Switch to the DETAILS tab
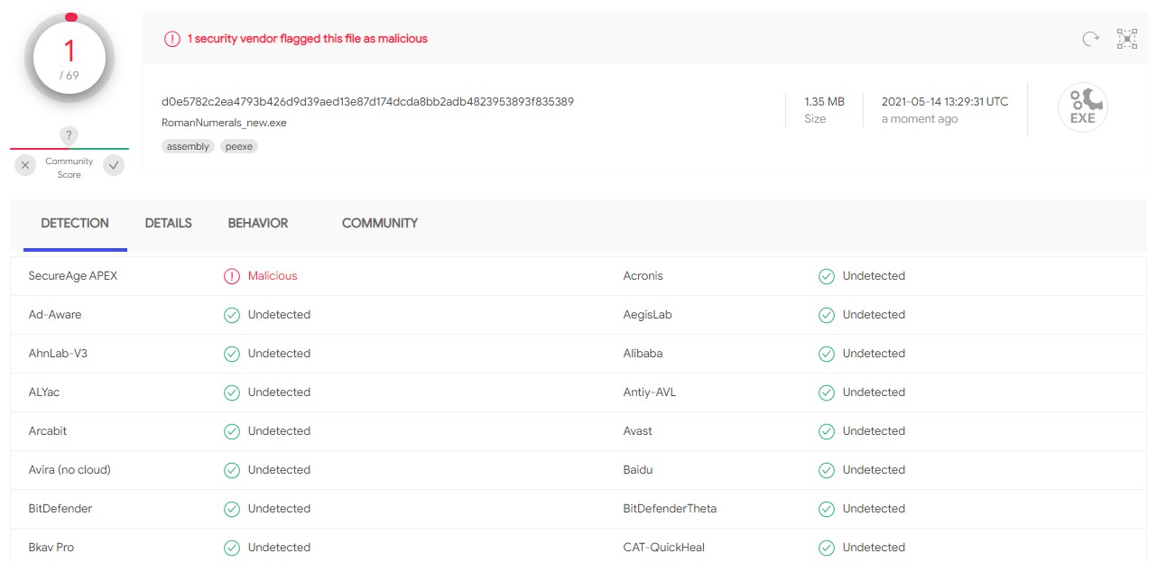 pos(168,223)
